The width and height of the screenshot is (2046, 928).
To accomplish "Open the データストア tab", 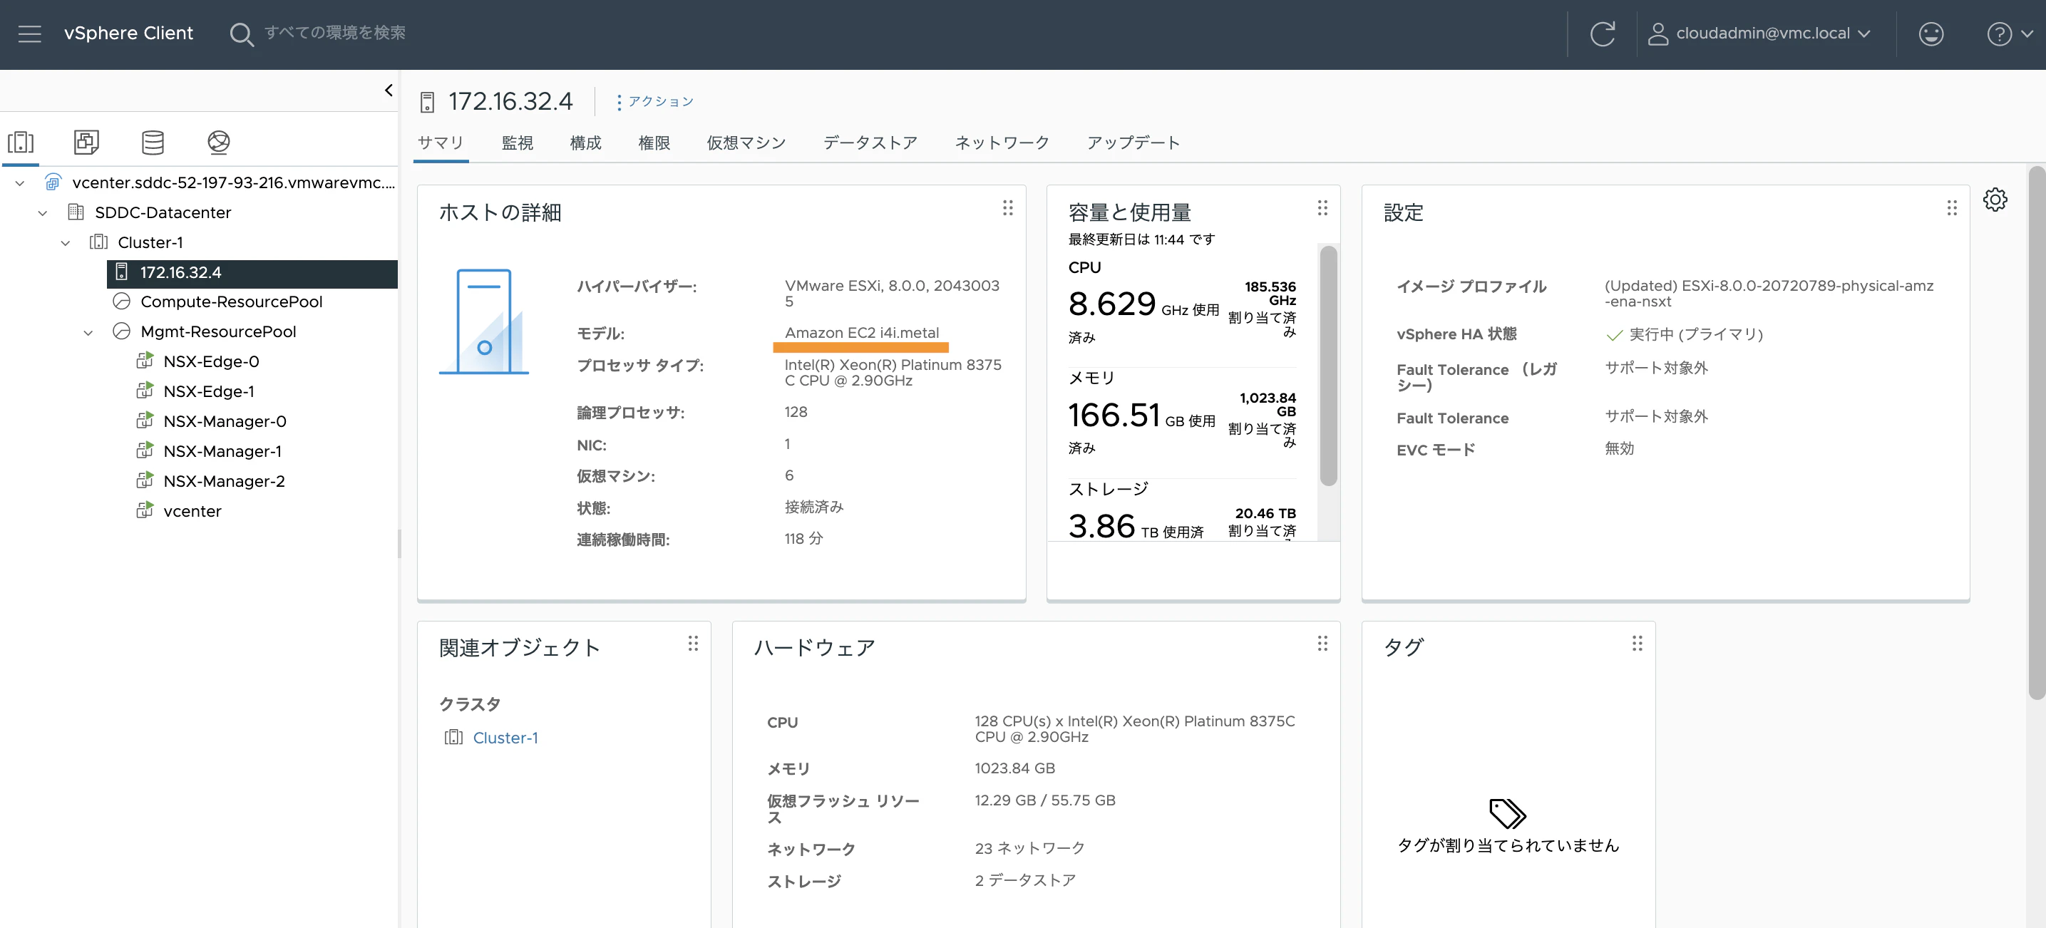I will coord(870,143).
